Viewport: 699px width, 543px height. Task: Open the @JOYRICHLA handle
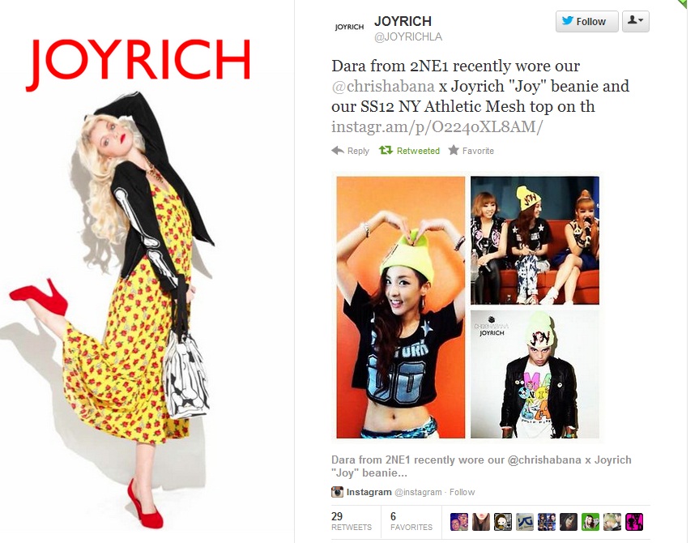[x=408, y=37]
